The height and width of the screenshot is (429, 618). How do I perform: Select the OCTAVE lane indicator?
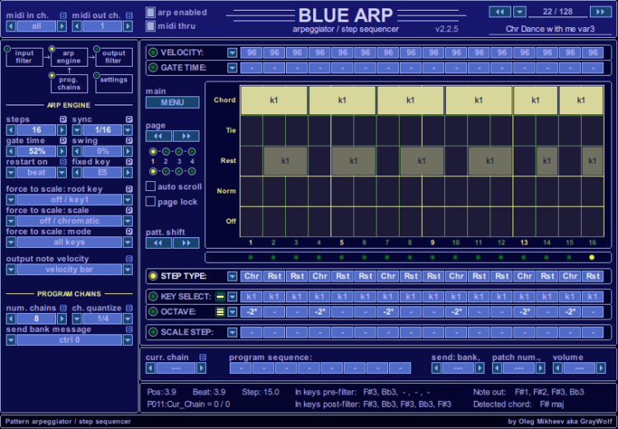153,312
